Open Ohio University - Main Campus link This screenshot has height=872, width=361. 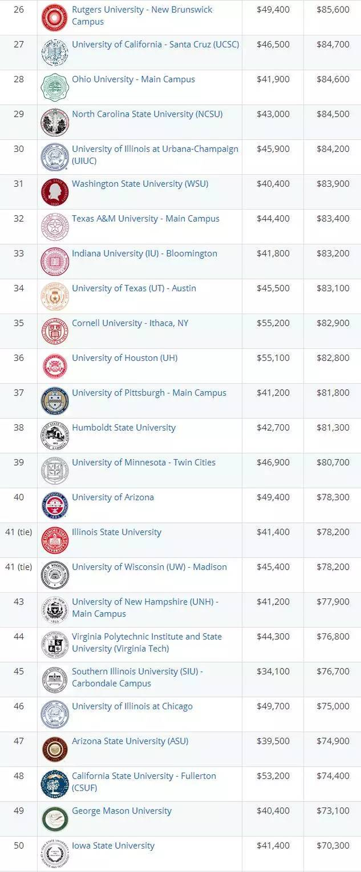click(134, 79)
